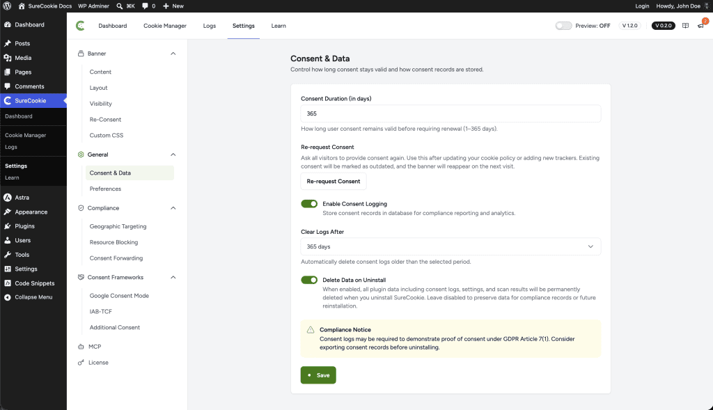Click the WordPress logo in admin bar
713x410 pixels.
7,6
